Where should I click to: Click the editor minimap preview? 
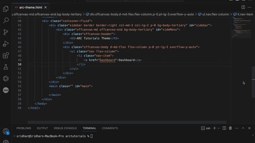(x=241, y=27)
